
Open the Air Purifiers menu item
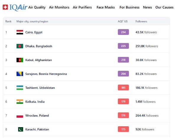[x=82, y=7]
